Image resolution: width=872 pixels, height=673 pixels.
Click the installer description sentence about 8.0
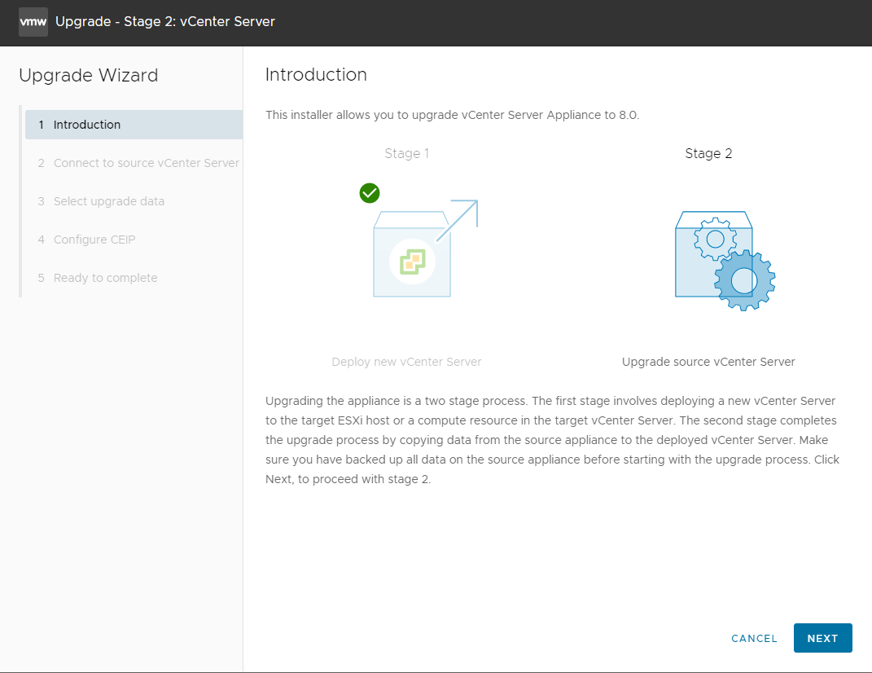click(452, 115)
